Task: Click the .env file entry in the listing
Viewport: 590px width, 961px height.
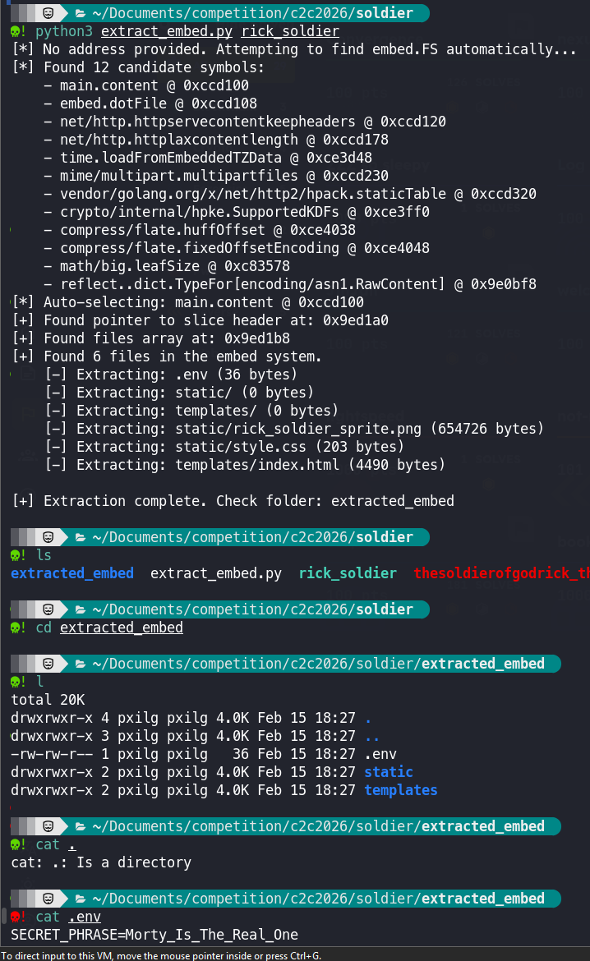Action: coord(380,754)
